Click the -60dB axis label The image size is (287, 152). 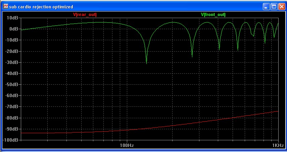11,95
